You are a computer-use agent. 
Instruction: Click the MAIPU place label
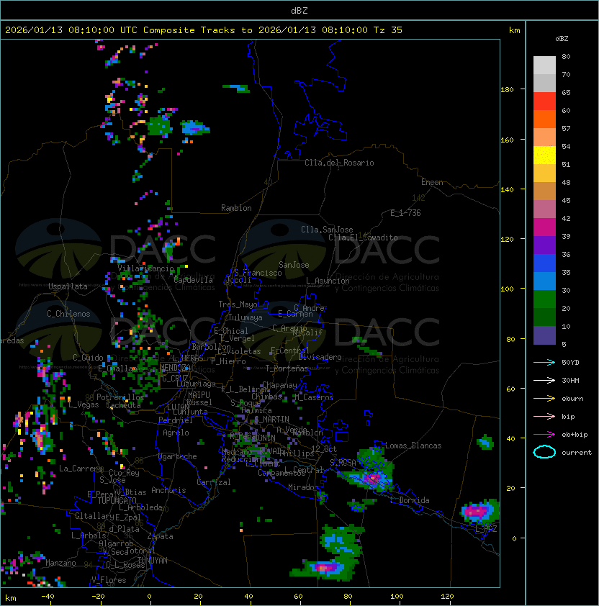[x=199, y=395]
